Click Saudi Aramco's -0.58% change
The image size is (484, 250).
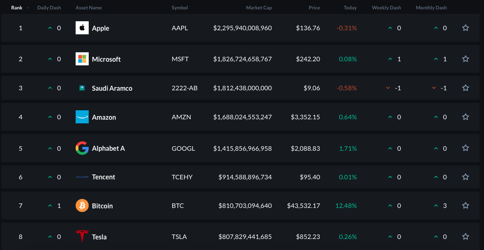[x=347, y=88]
